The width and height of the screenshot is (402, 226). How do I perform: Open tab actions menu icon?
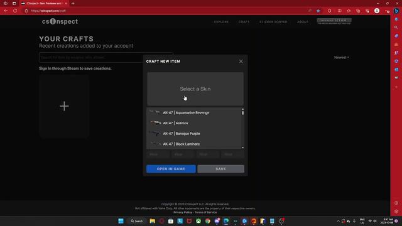point(14,3)
